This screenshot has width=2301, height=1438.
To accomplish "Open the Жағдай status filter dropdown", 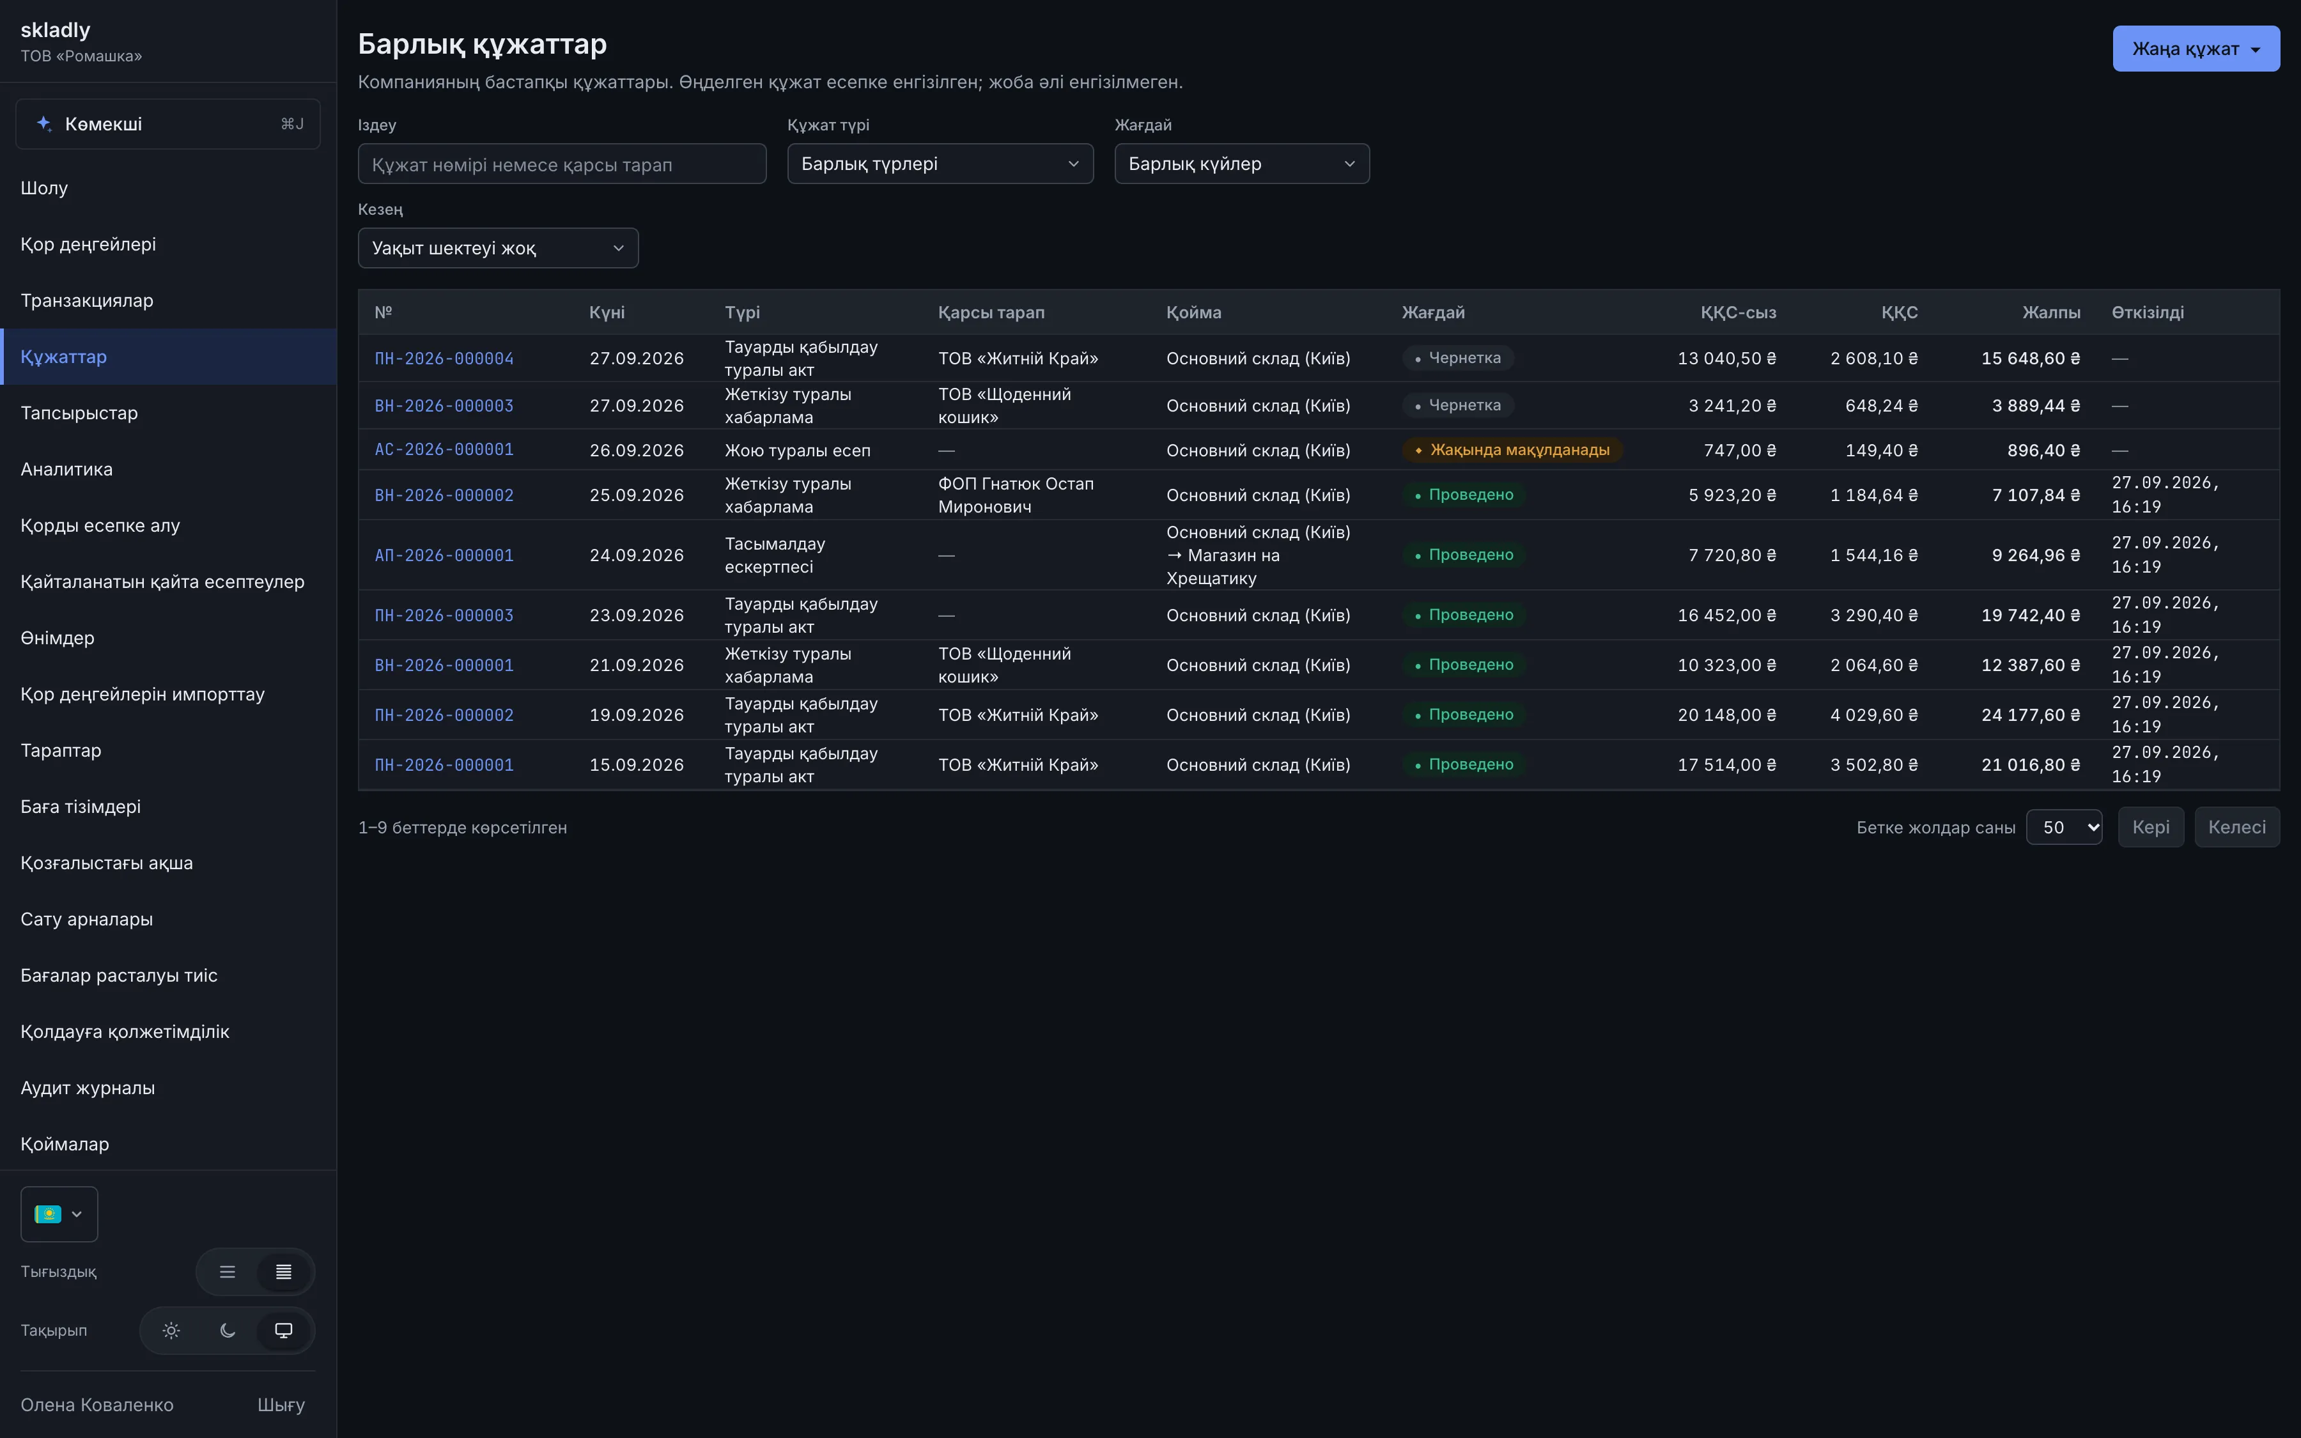I will coord(1242,164).
